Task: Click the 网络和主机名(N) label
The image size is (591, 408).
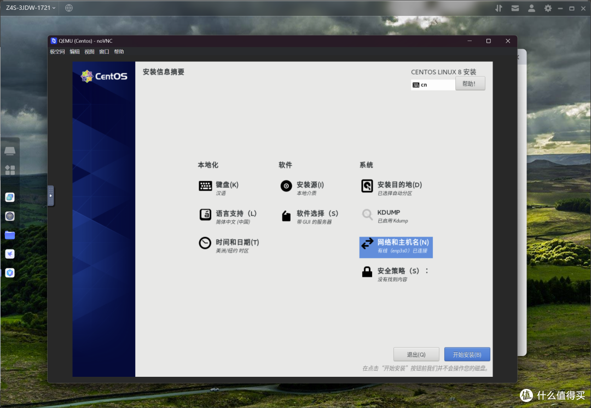Action: pos(403,242)
